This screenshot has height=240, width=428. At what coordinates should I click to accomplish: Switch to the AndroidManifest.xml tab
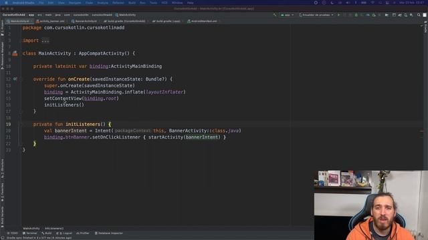203,21
